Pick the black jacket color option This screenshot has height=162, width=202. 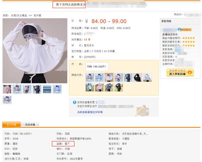pyautogui.click(x=138, y=77)
